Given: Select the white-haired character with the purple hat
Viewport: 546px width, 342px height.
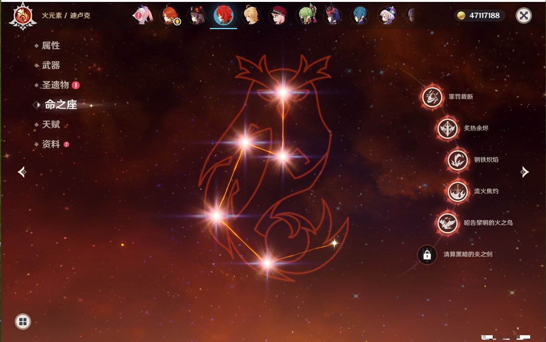Looking at the screenshot, I should pos(387,15).
